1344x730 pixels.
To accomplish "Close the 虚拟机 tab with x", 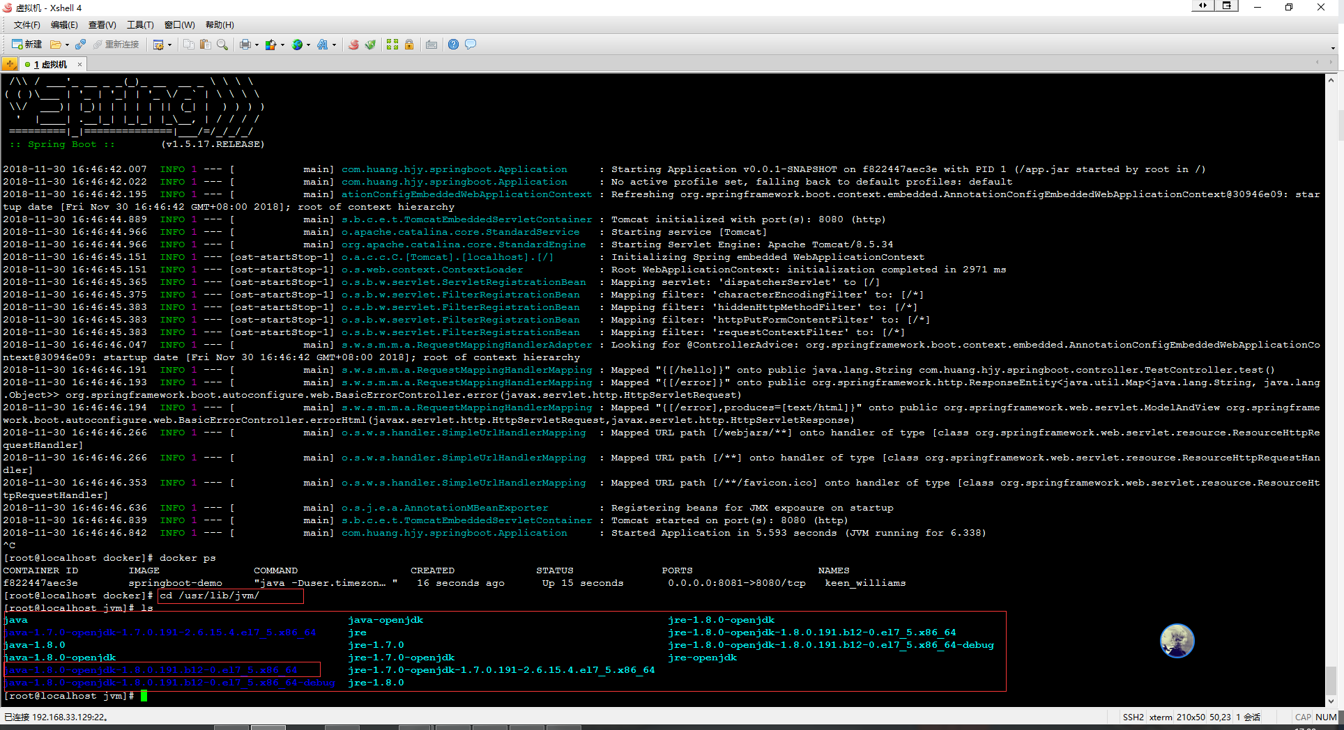I will pyautogui.click(x=79, y=64).
